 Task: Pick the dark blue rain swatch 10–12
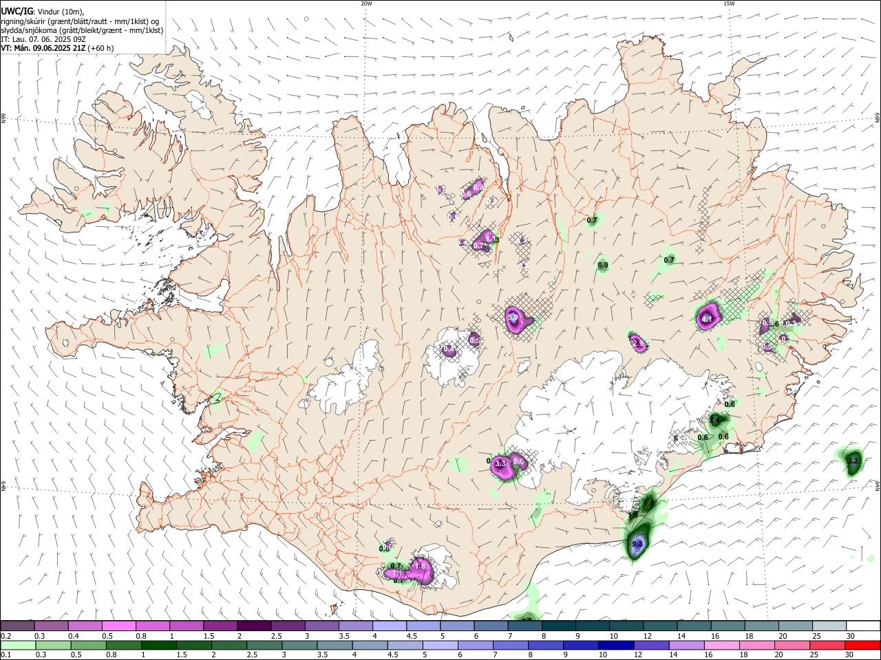point(615,646)
